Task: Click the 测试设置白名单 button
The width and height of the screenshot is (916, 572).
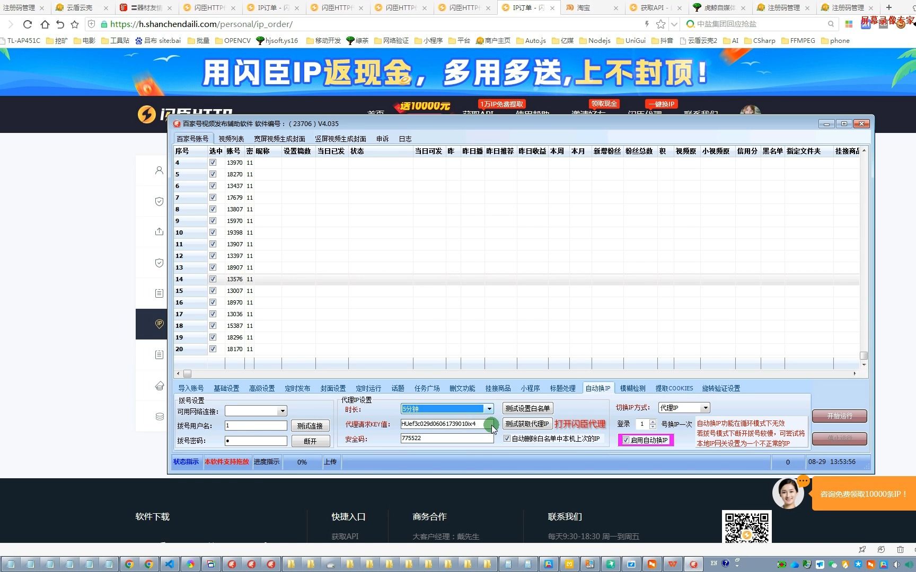Action: pos(527,408)
